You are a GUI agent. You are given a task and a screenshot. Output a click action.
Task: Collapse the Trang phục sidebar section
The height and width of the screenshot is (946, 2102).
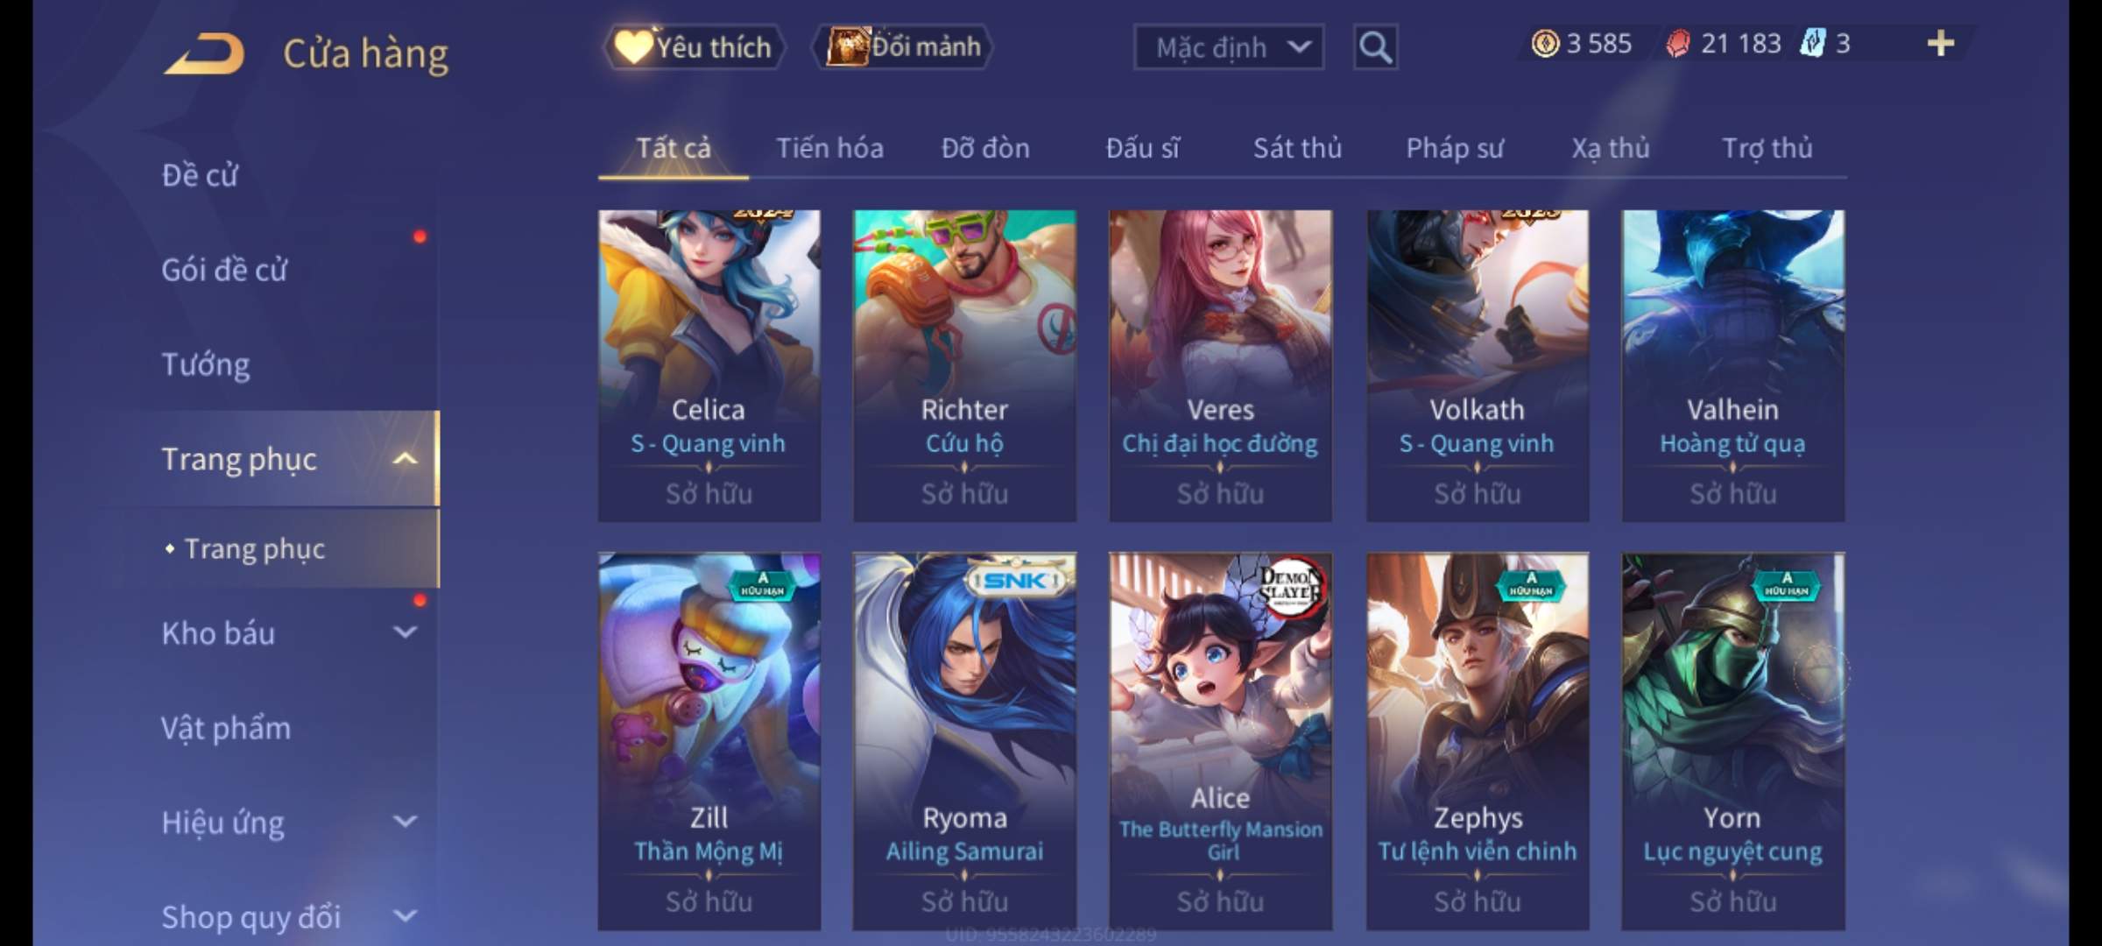(405, 458)
